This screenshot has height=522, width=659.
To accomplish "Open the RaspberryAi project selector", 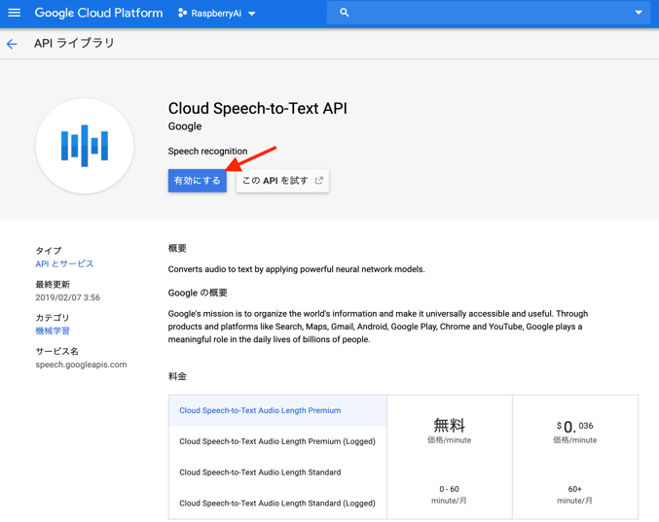I will click(217, 14).
